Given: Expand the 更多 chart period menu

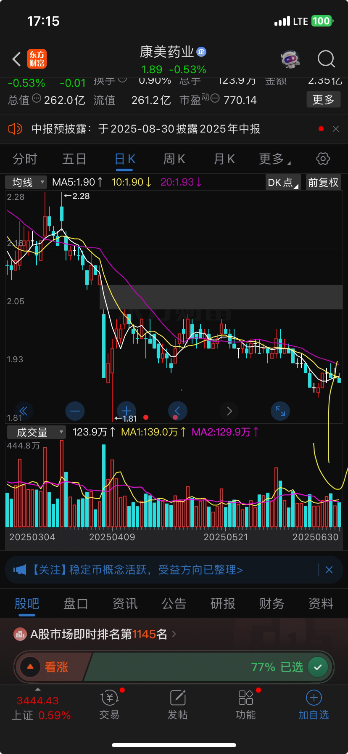Looking at the screenshot, I should pyautogui.click(x=275, y=159).
